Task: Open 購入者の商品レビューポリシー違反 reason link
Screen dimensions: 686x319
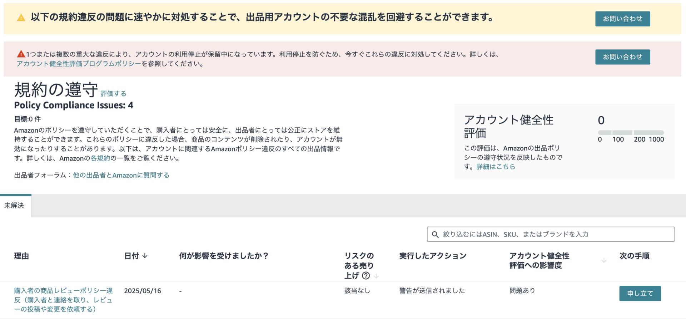Action: coord(63,300)
